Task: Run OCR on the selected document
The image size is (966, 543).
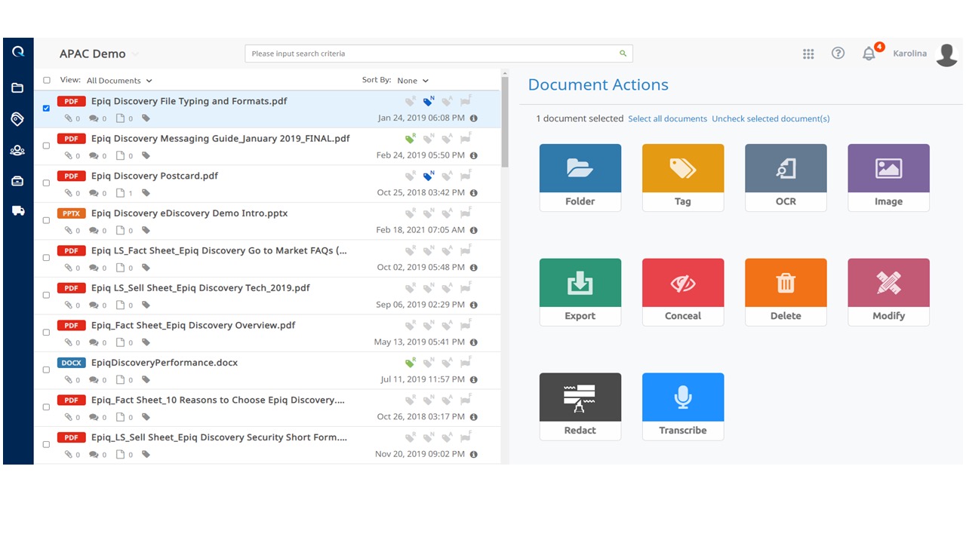Action: (786, 178)
